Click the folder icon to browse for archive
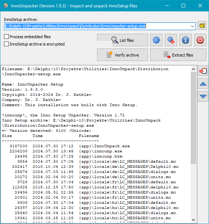The height and width of the screenshot is (224, 209). [x=202, y=26]
